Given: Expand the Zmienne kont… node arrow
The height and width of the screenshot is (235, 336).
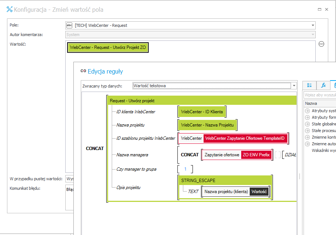Looking at the screenshot, I should pyautogui.click(x=307, y=138).
